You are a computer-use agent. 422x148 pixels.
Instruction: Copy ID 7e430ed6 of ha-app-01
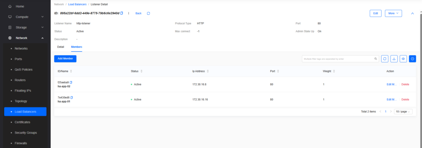[72, 98]
